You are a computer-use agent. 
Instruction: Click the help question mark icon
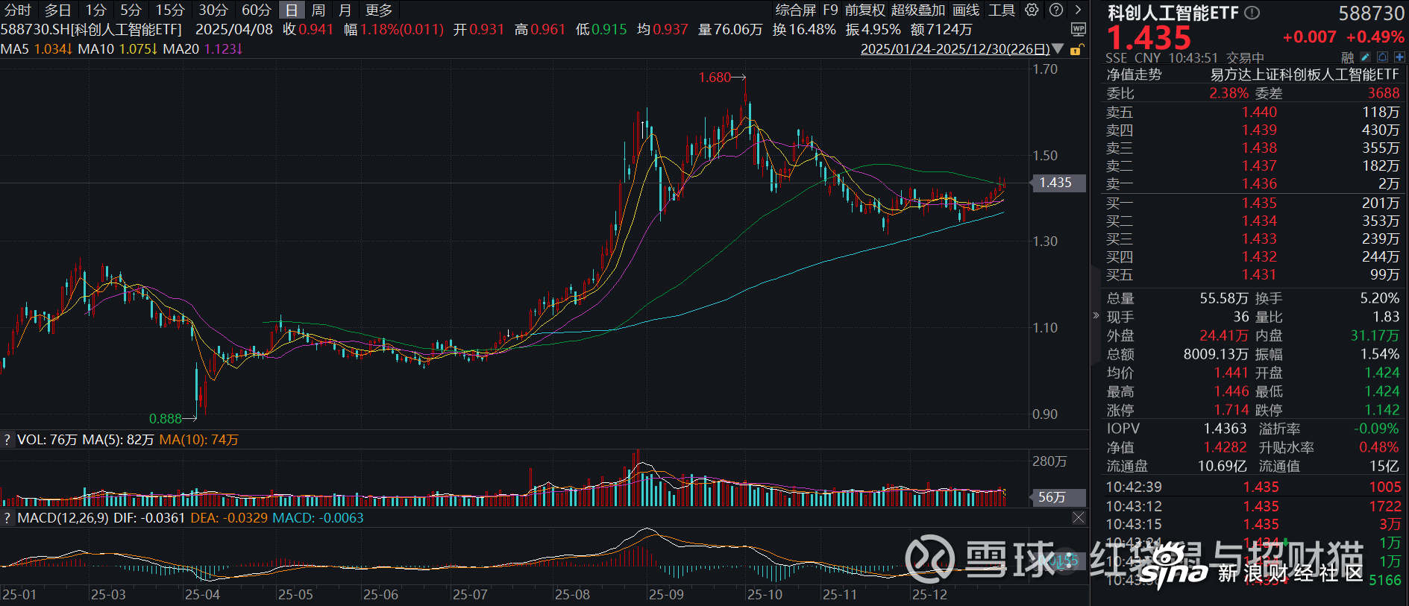click(1056, 10)
